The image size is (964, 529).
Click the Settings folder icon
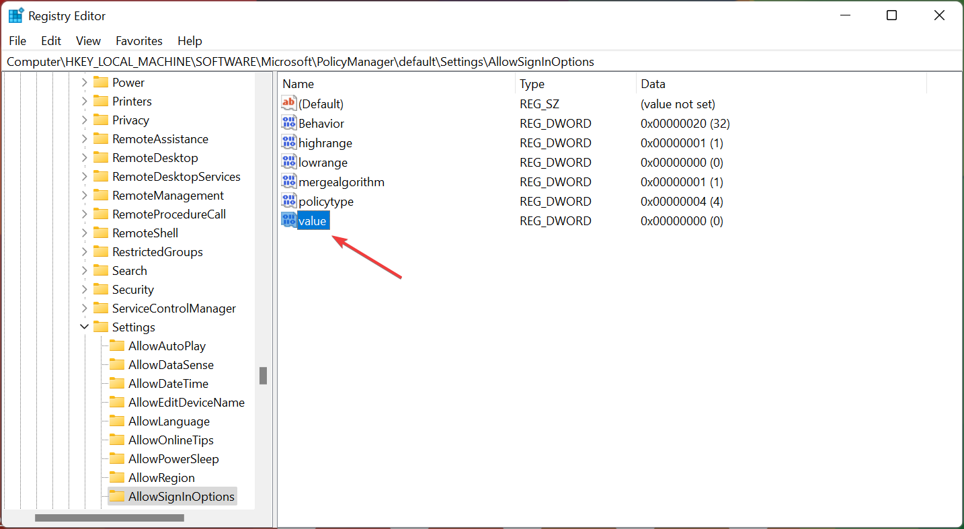101,327
